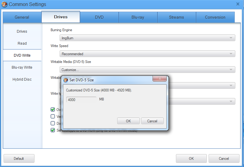Screen dimensions: 244x167
Task: Expand the dropdown partly hidden below DVD-5 Size
Action: pos(231,85)
